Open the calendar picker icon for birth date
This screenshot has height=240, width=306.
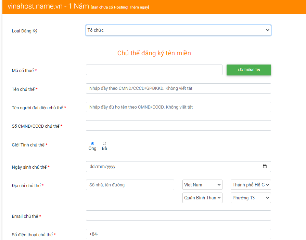pyautogui.click(x=265, y=166)
